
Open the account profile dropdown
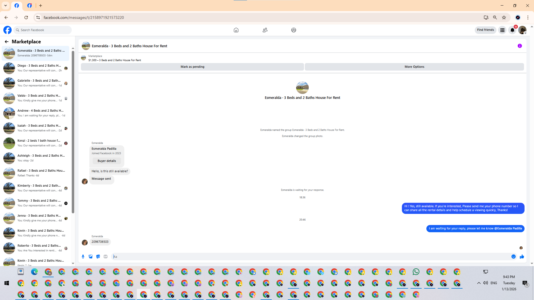(522, 30)
